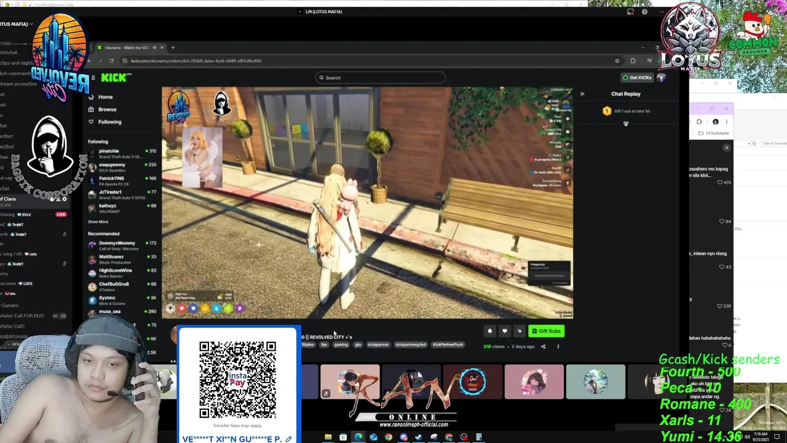Screen dimensions: 787x443
Task: Click the Kick search field
Action: click(381, 78)
